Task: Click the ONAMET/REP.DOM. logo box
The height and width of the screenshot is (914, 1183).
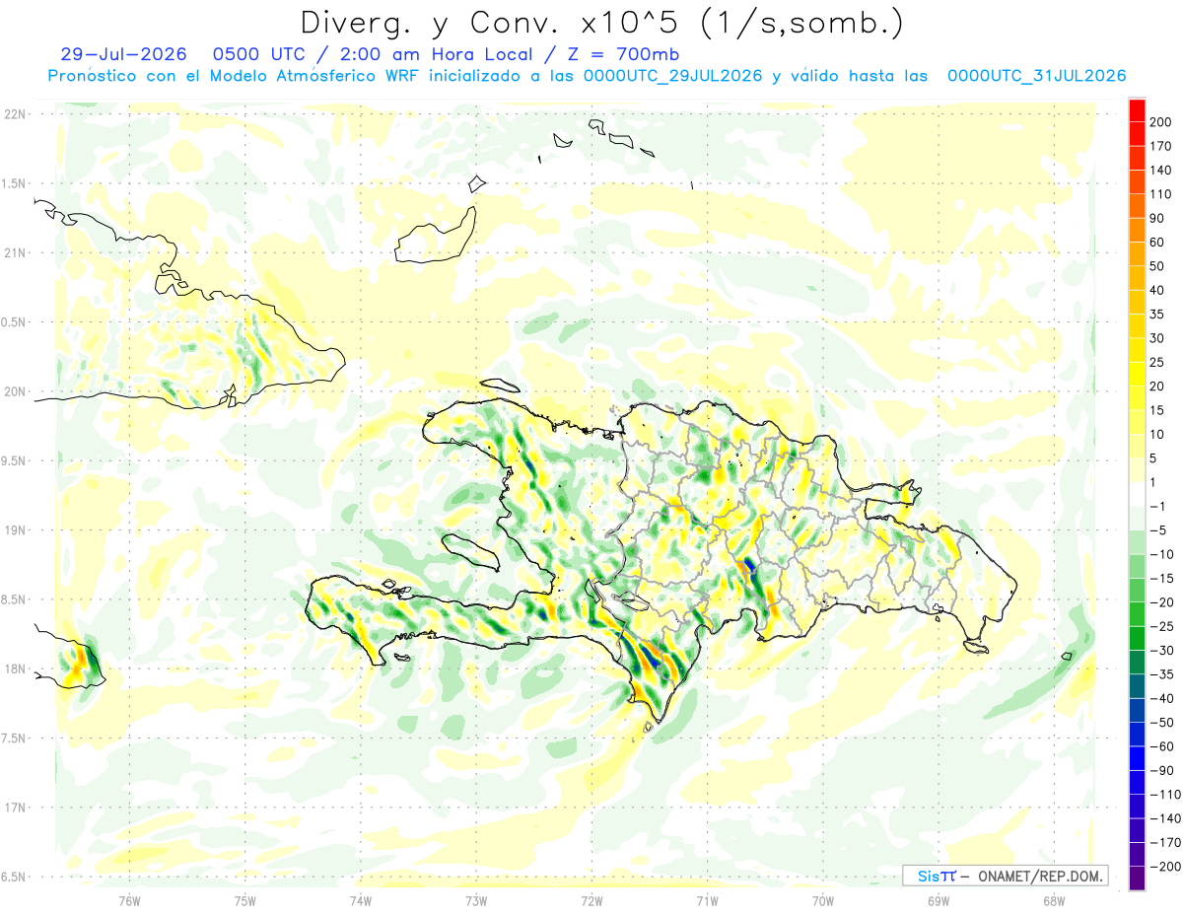Action: point(1005,876)
